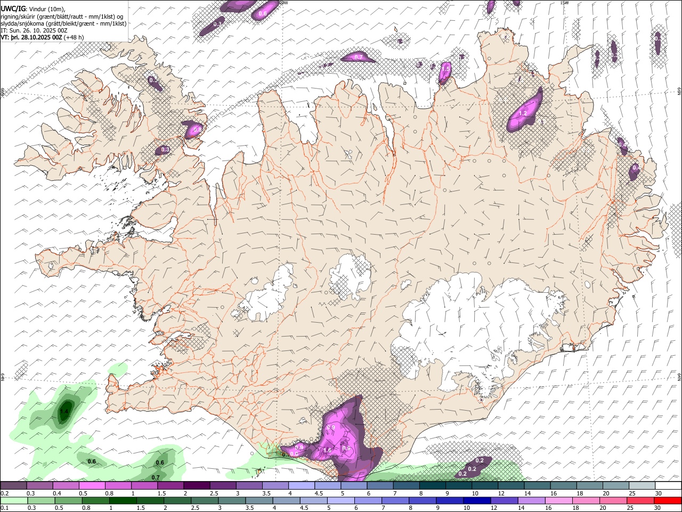Click the '2.5' label on the upper legend row
The height and width of the screenshot is (512, 682).
click(x=214, y=493)
